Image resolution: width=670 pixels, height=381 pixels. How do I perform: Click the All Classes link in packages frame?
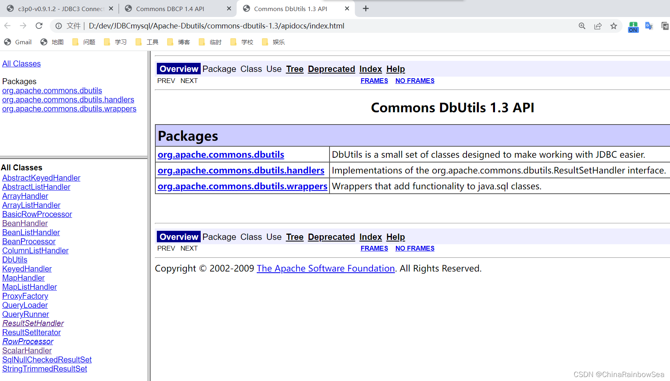pyautogui.click(x=21, y=64)
